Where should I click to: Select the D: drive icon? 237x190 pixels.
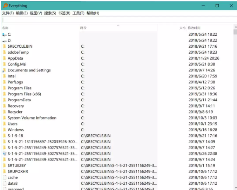coord(5,41)
